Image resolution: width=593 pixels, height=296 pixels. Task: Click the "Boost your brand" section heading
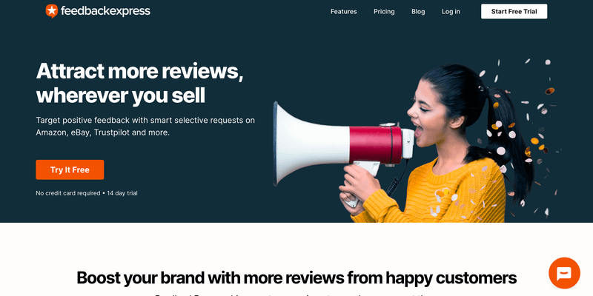[x=296, y=277]
